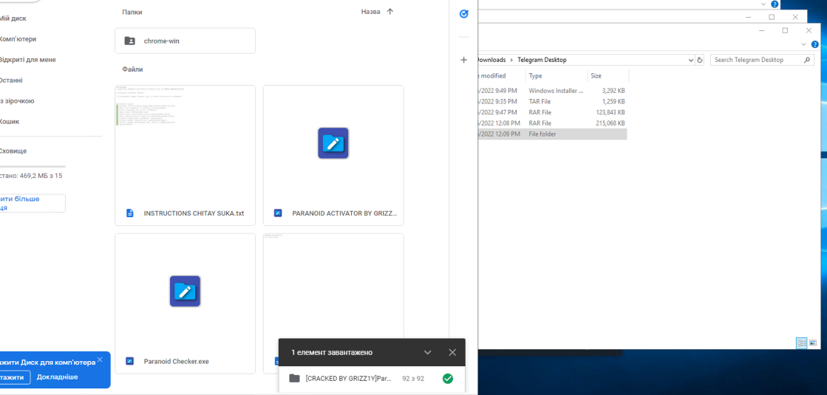Open Відкриті для мене in Drive sidebar
The image size is (827, 395).
coord(27,60)
